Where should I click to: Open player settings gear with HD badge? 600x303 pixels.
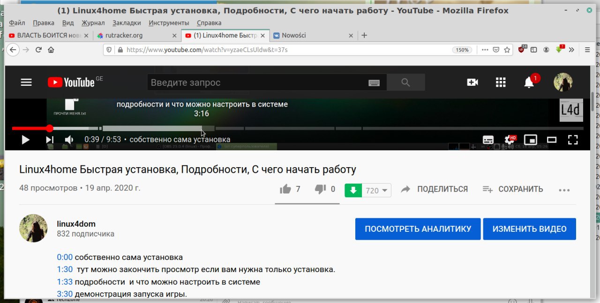(510, 140)
